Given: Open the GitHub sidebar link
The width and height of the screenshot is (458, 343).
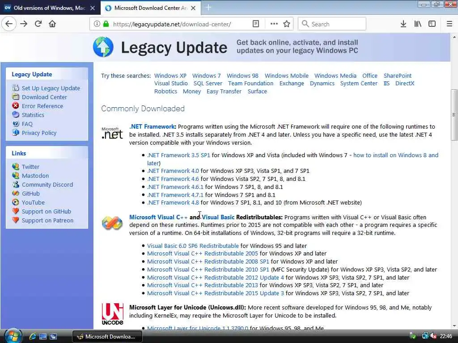Looking at the screenshot, I should click(31, 193).
